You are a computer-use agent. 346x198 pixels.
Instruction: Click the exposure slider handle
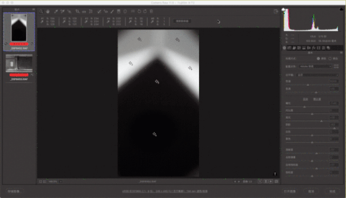click(x=304, y=107)
